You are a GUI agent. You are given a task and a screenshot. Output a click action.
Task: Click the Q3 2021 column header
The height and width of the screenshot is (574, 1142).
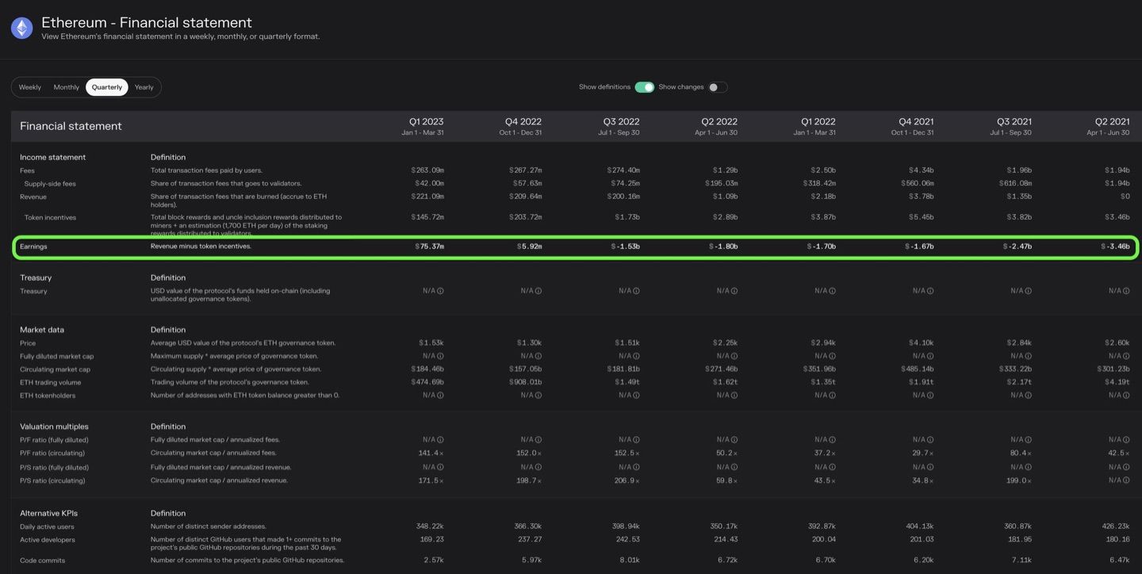click(1010, 126)
